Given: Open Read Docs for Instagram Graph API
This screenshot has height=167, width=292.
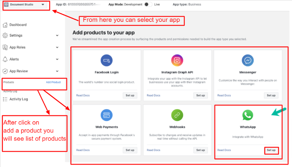Looking at the screenshot, I should pos(153,95).
